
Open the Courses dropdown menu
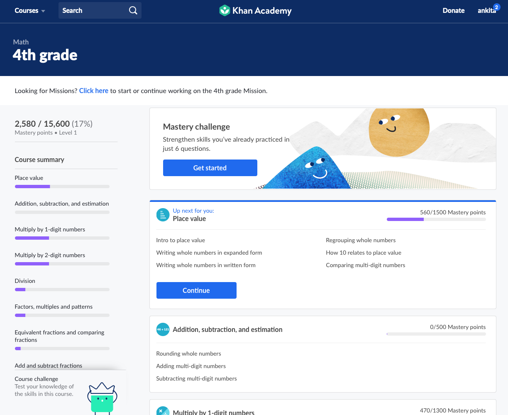pyautogui.click(x=30, y=10)
